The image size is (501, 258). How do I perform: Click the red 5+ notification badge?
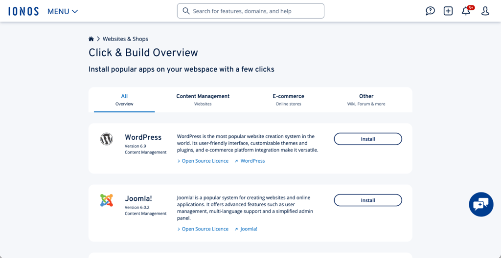click(x=471, y=7)
